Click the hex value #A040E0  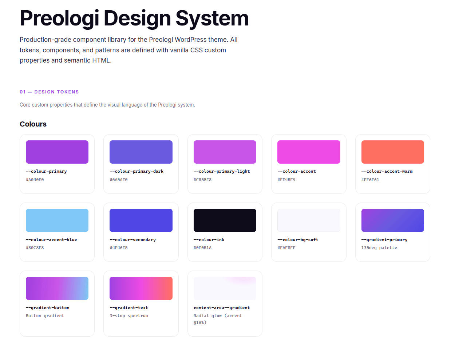tap(35, 180)
